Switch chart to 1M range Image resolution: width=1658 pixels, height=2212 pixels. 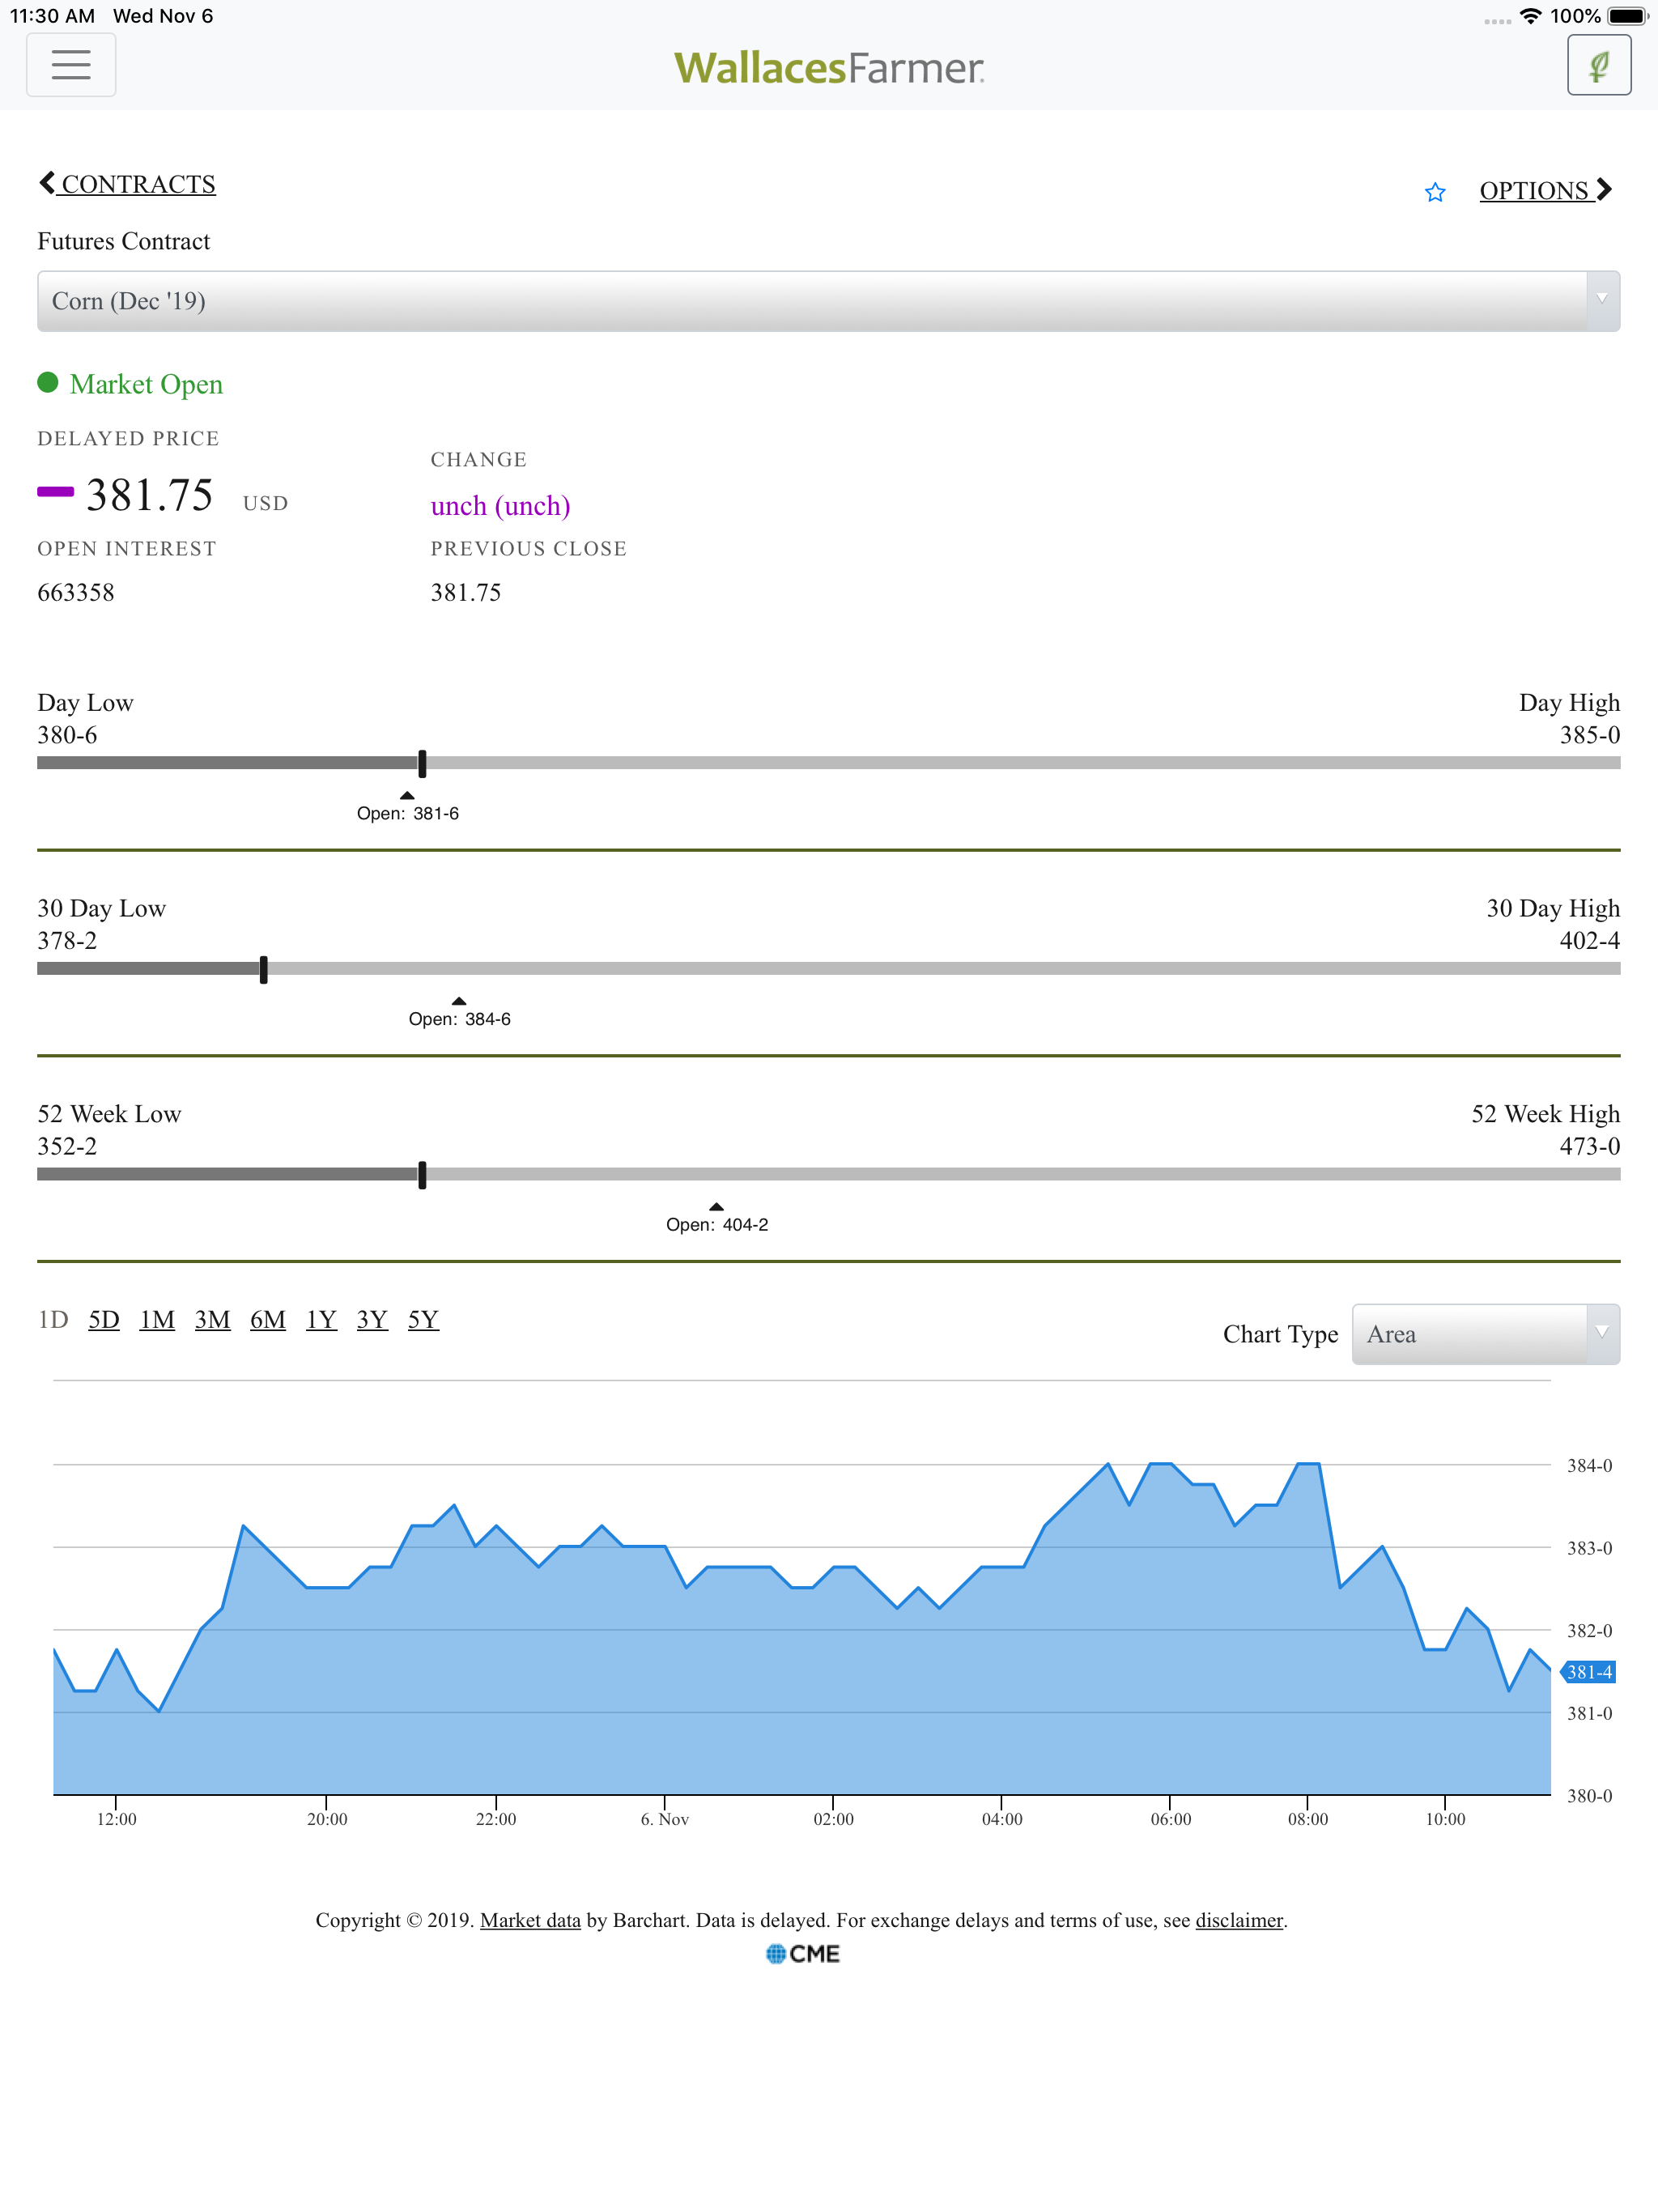pos(157,1320)
